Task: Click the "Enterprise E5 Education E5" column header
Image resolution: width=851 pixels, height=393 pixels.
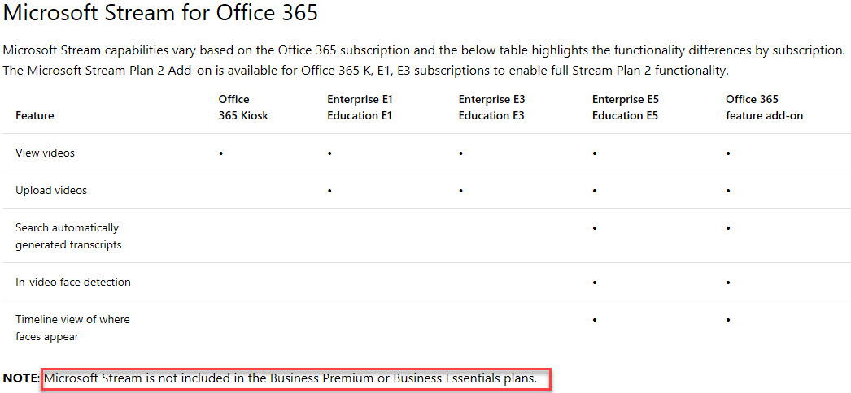Action: pyautogui.click(x=625, y=107)
